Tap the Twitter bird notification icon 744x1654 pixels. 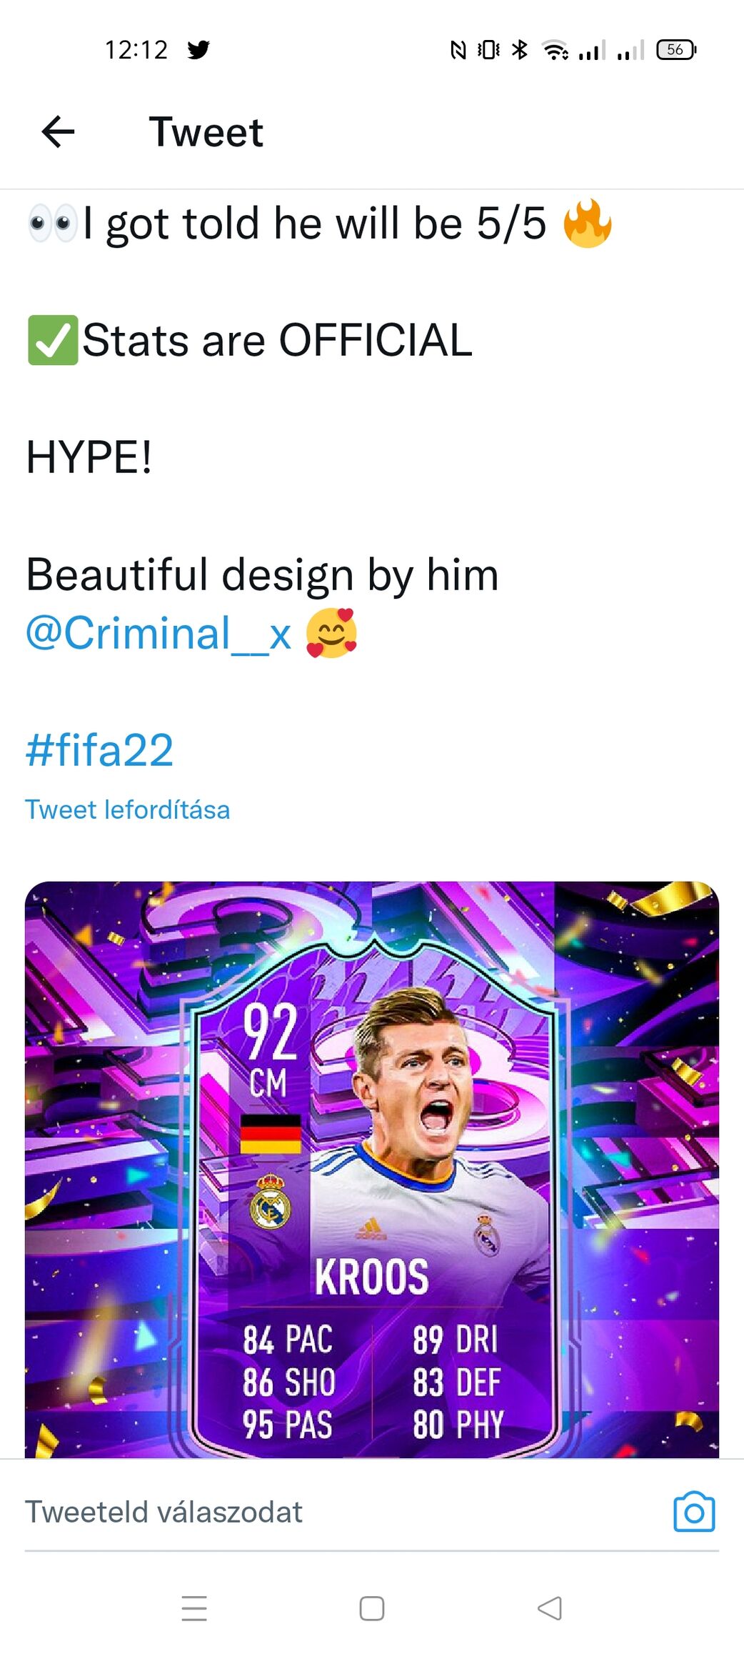click(198, 49)
